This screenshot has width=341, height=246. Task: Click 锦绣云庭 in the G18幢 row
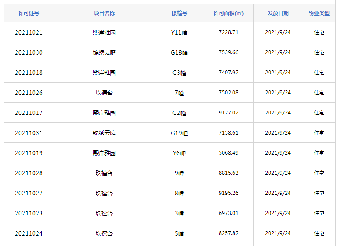tap(104, 52)
